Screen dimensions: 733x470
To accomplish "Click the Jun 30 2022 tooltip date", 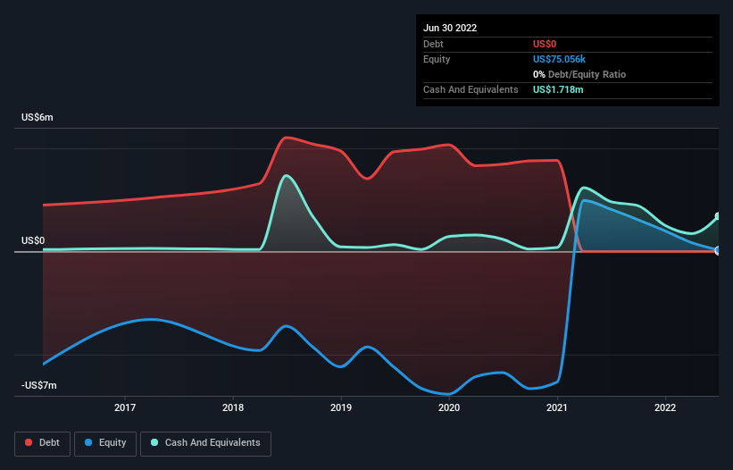I will [450, 28].
